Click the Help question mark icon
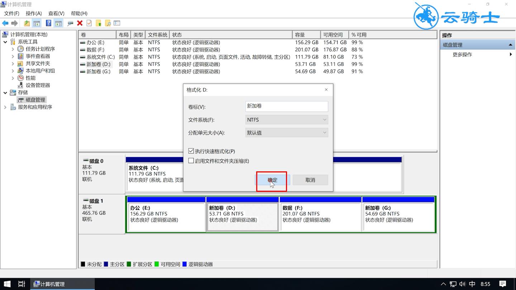Viewport: 516px width, 290px height. tap(48, 23)
